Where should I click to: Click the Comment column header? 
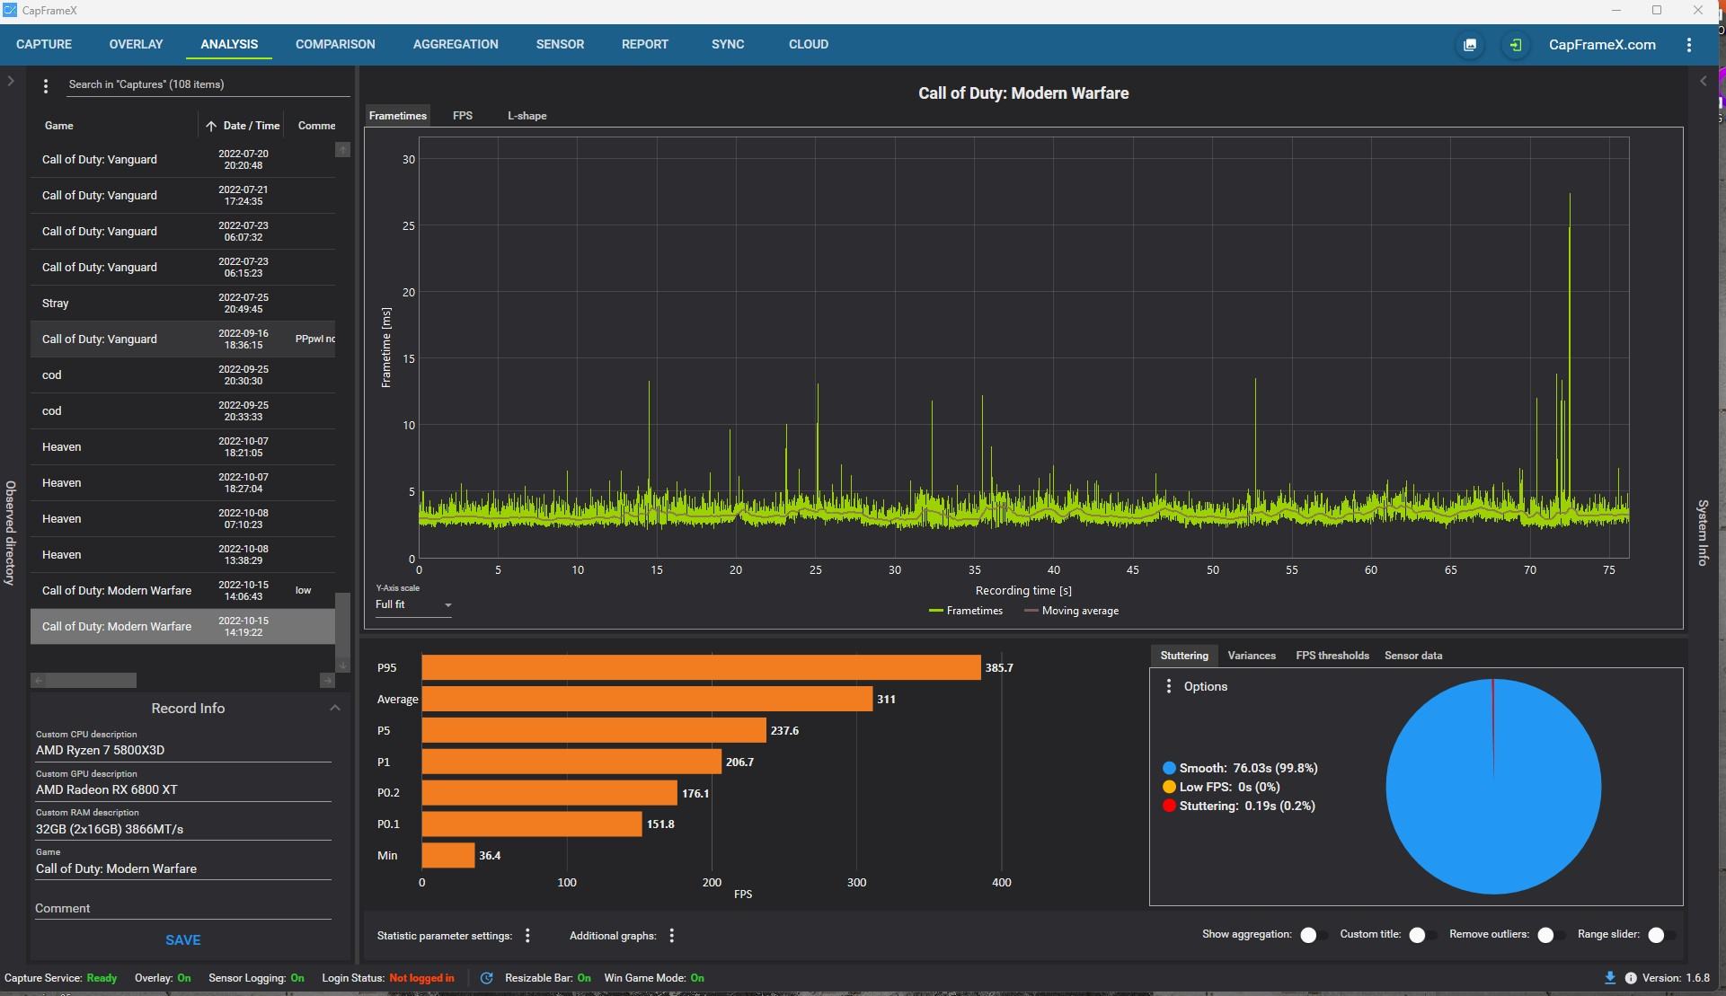point(316,127)
